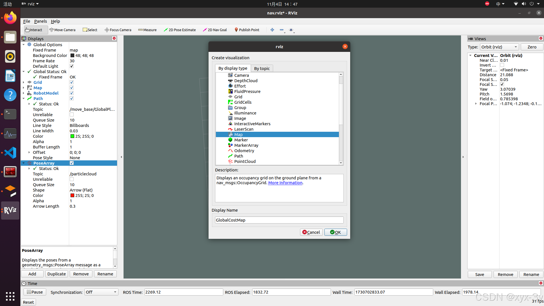Viewport: 544px width, 306px height.
Task: Choose MarkerArray from the visualization list
Action: tap(246, 145)
